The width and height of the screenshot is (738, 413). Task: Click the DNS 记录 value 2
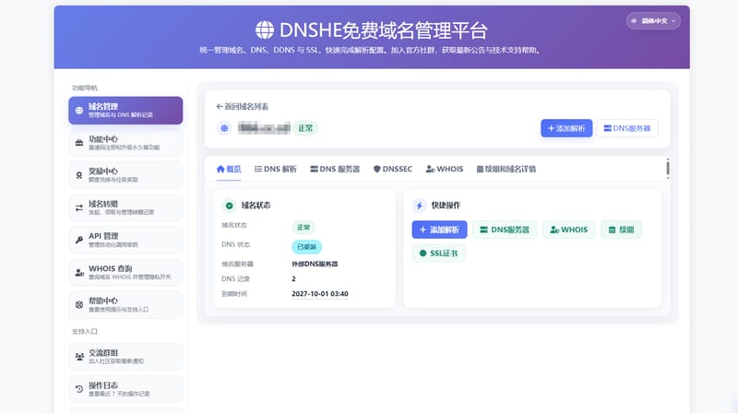click(x=293, y=279)
